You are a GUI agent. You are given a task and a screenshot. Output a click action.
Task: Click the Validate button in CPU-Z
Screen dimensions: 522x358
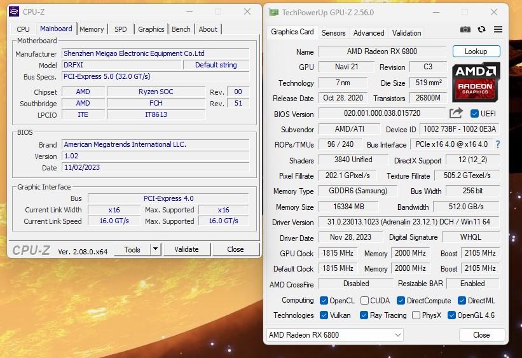(x=186, y=249)
